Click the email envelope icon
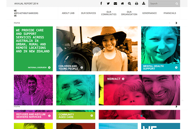The height and width of the screenshot is (129, 194). tap(115, 4)
